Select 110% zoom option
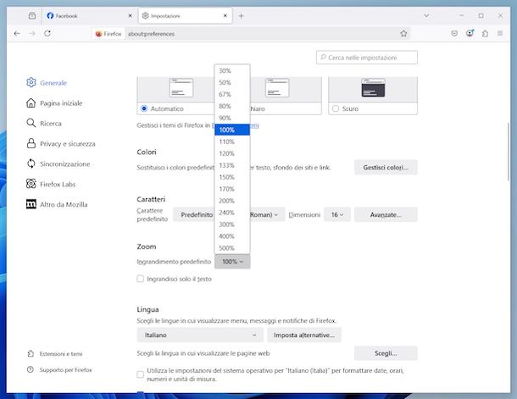This screenshot has width=517, height=399. coord(232,141)
